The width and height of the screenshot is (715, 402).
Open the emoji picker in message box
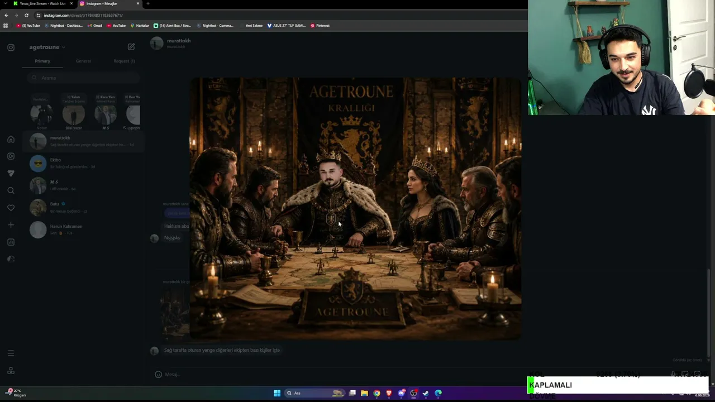tap(158, 374)
